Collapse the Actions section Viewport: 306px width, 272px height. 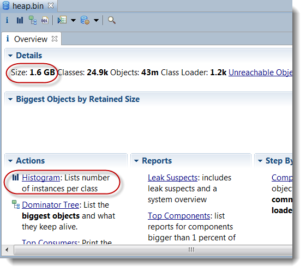point(10,161)
